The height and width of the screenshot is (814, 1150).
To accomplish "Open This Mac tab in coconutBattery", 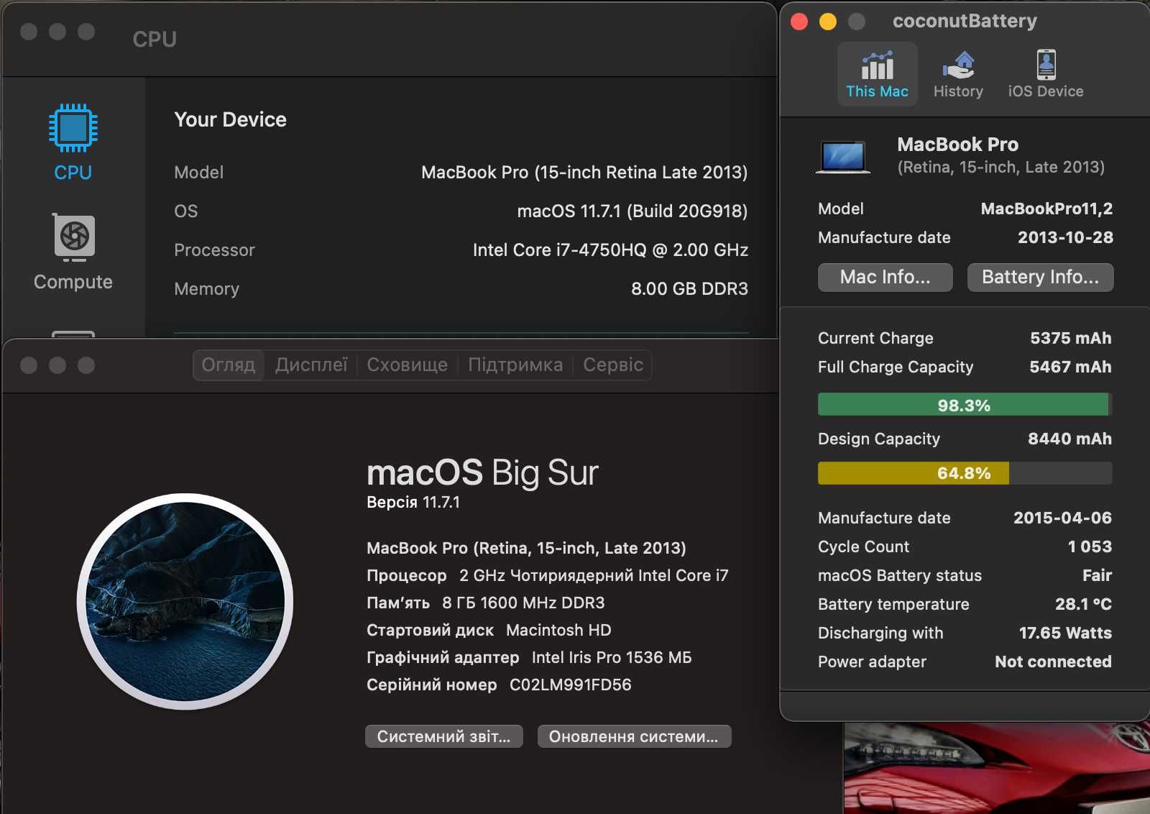I will [877, 74].
